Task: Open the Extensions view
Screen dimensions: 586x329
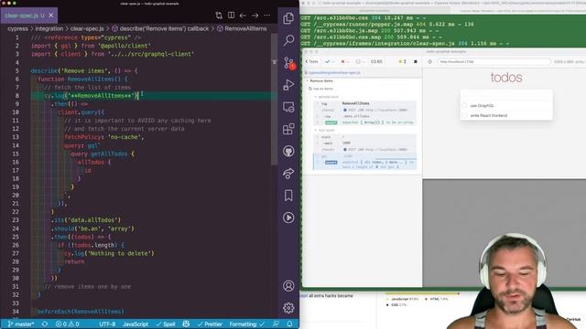Action: pyautogui.click(x=288, y=130)
